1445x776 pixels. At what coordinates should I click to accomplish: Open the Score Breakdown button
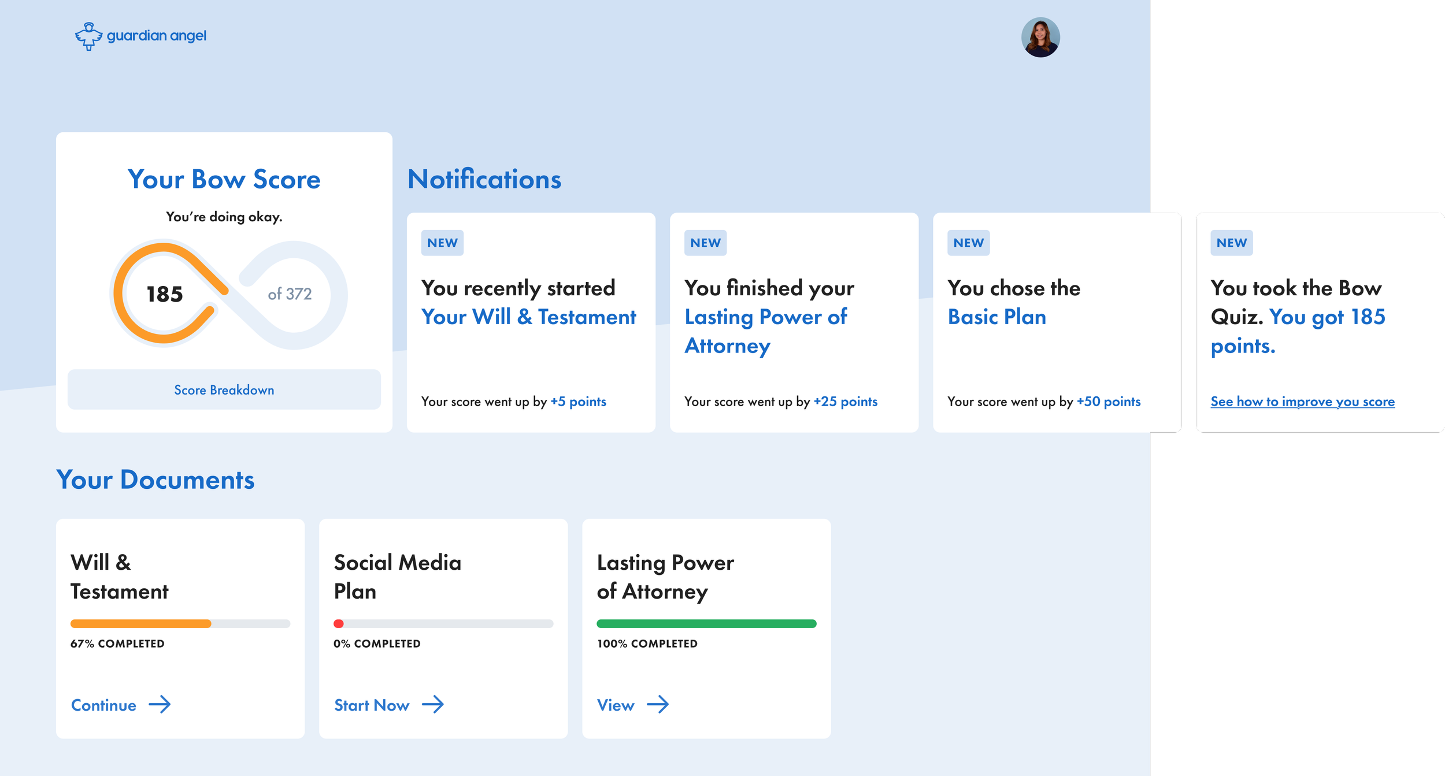pyautogui.click(x=224, y=390)
